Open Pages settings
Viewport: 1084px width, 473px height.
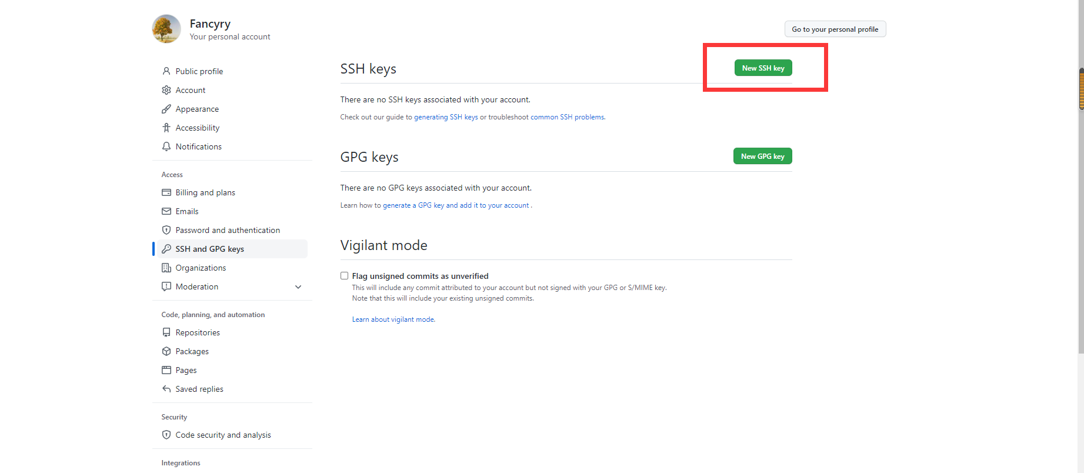[232, 370]
